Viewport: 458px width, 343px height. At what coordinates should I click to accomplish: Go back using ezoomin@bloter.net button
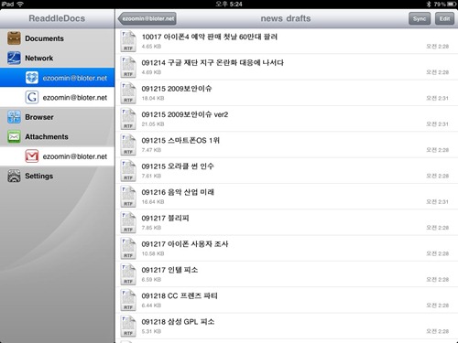click(x=147, y=18)
